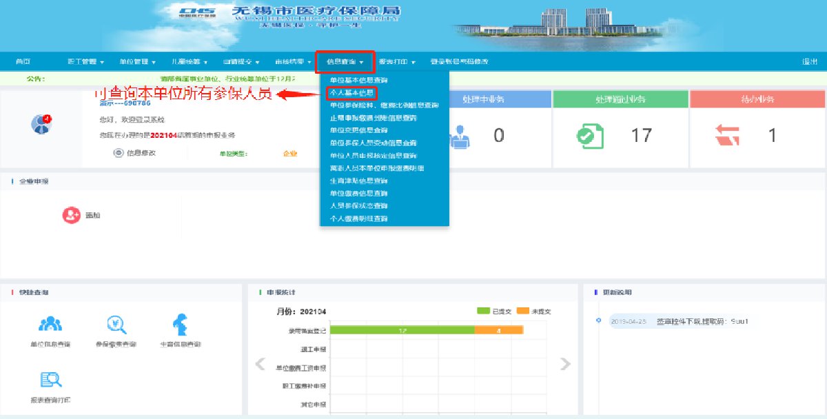
Task: Expand the 职工管理 dropdown menu
Action: (85, 62)
